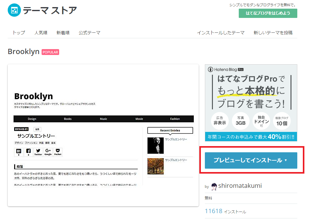Click the 複数ブログ10個 circle in ad

pyautogui.click(x=282, y=121)
